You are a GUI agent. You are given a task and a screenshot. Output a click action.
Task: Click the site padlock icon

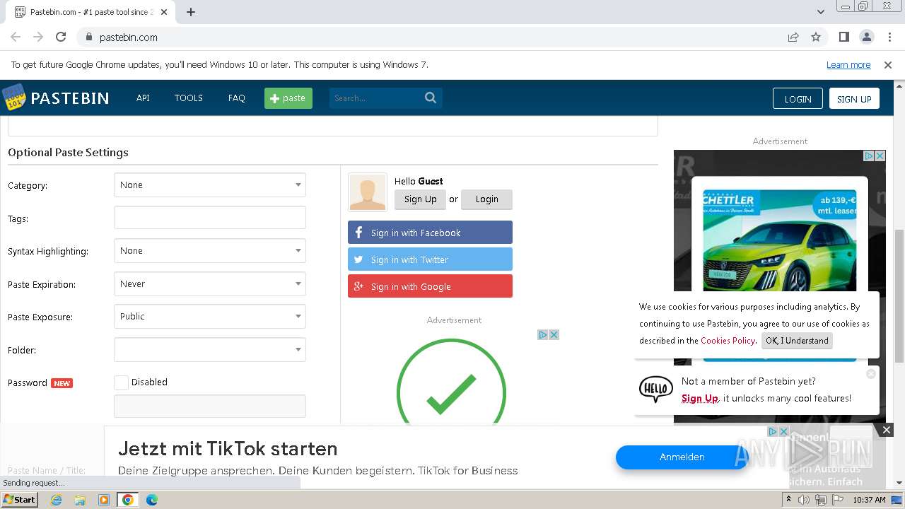tap(88, 37)
